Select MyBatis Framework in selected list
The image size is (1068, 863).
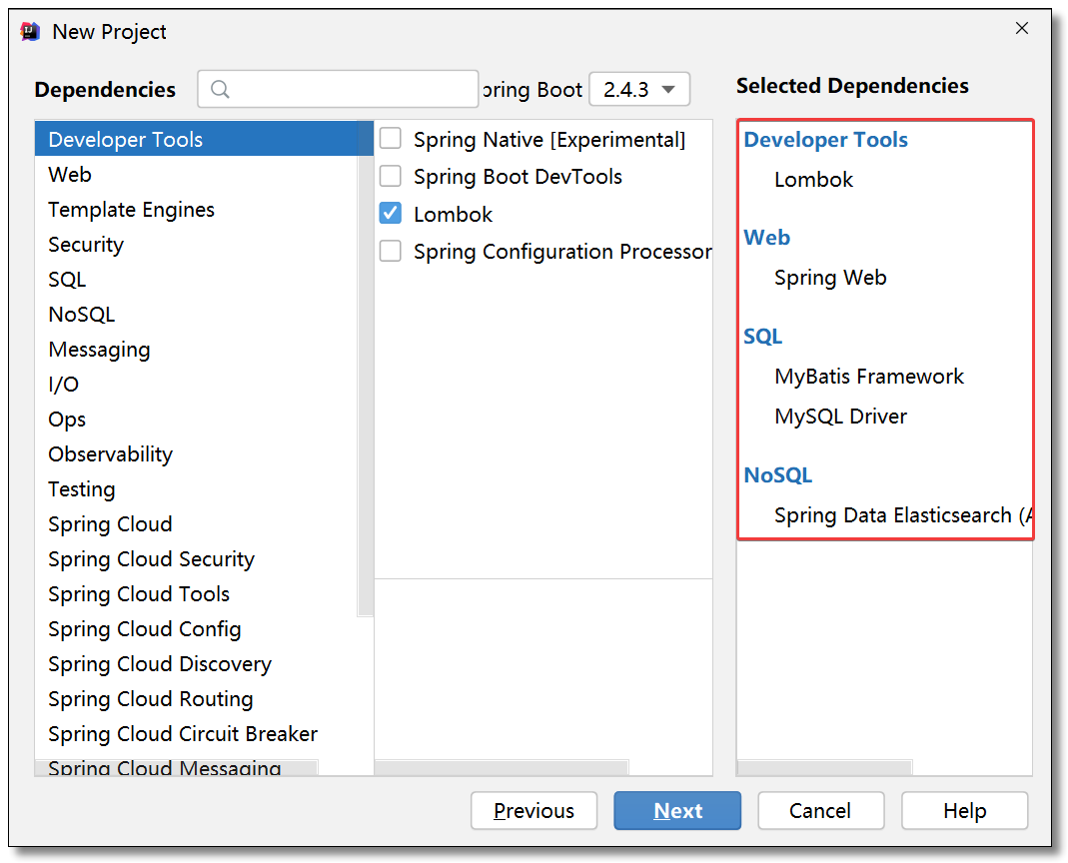869,376
